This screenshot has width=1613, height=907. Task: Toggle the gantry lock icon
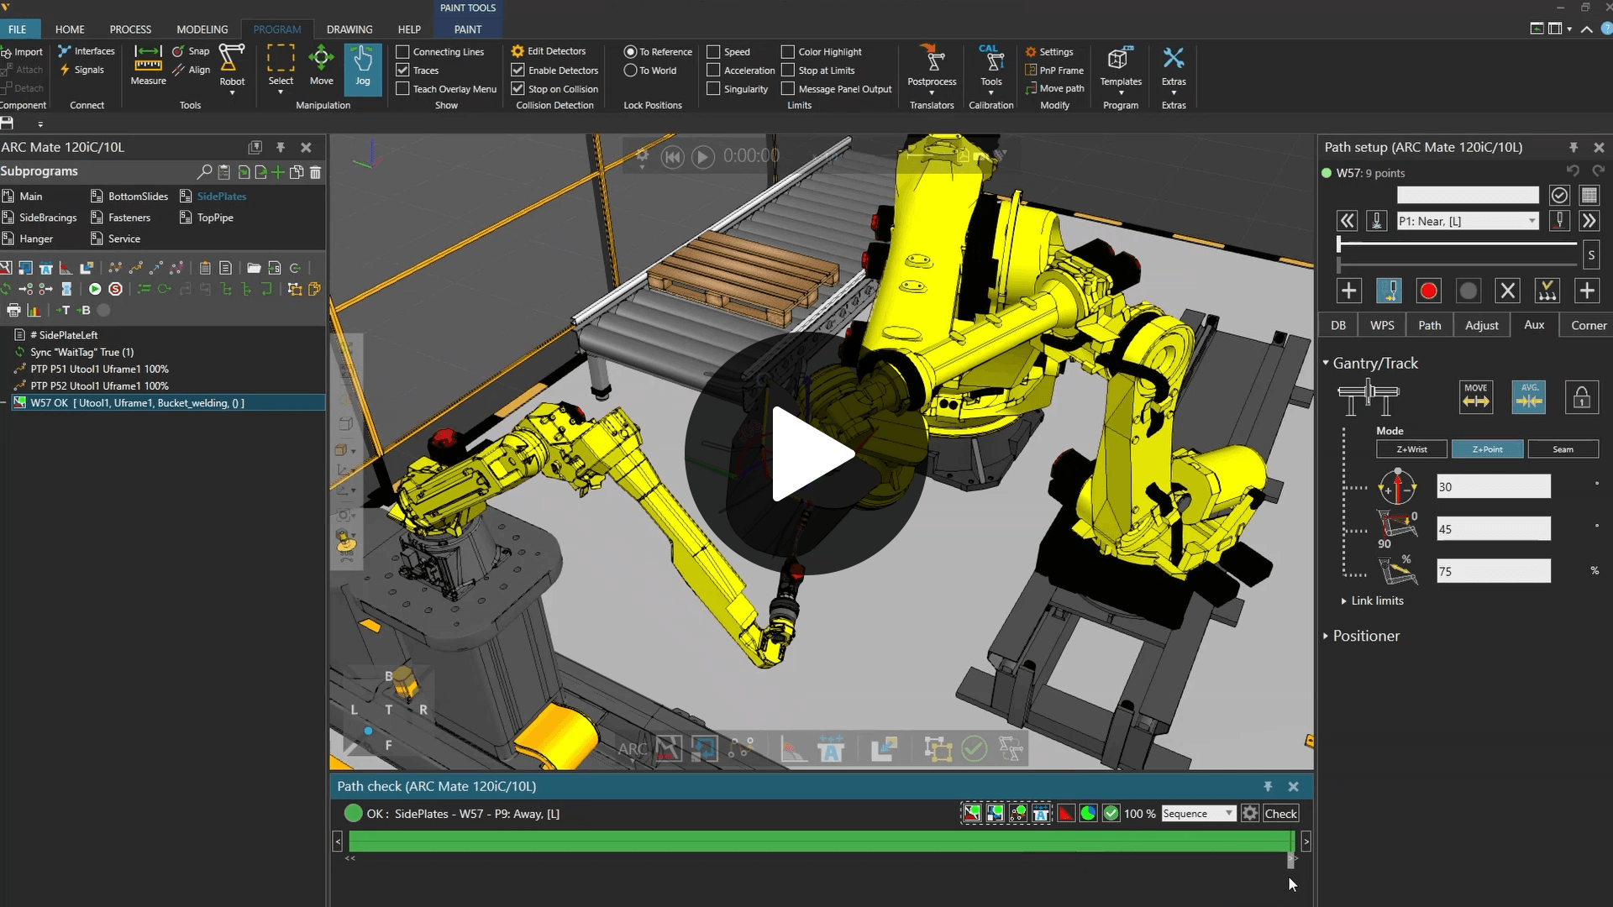(x=1581, y=396)
